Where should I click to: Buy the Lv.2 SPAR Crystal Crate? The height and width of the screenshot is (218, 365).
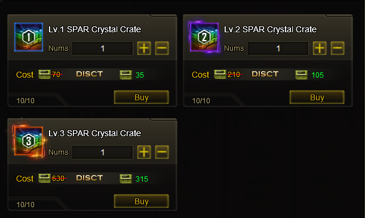(317, 97)
